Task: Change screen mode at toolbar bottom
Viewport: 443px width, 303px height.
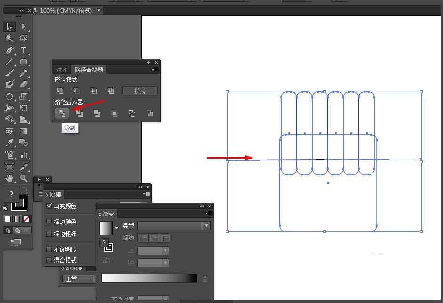Action: tap(16, 242)
